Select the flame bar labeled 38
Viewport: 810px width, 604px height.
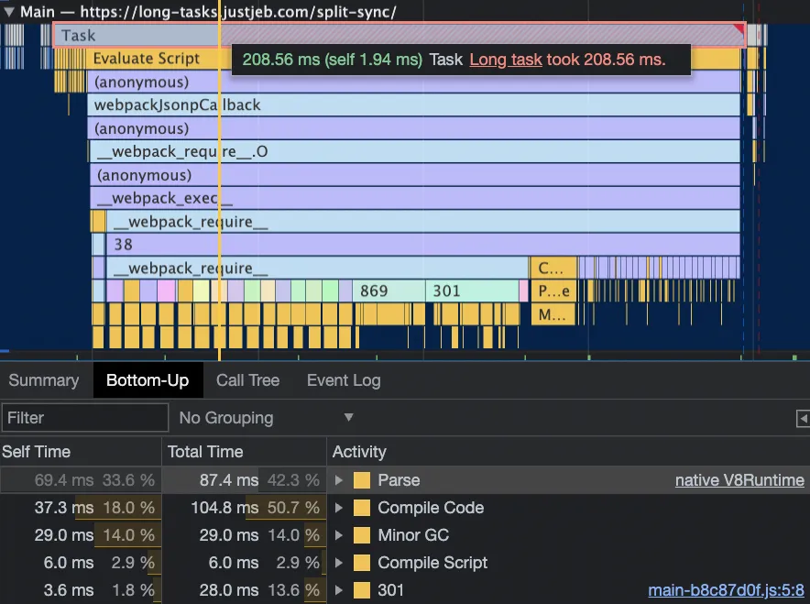(x=422, y=245)
